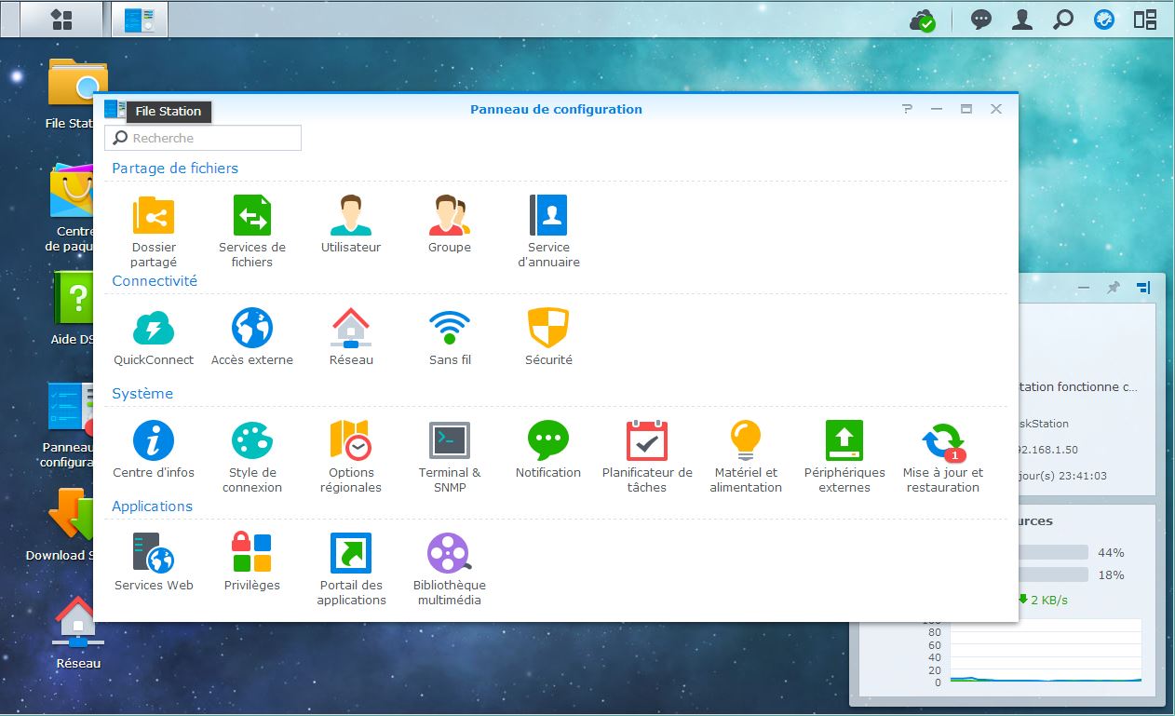Image resolution: width=1175 pixels, height=716 pixels.
Task: Open the notifications chat bubble
Action: click(981, 20)
